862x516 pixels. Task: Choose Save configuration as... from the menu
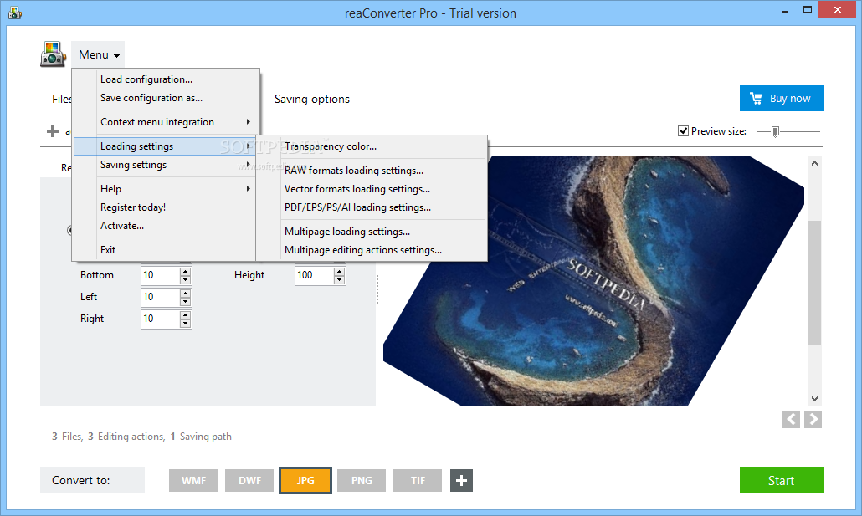tap(165, 98)
